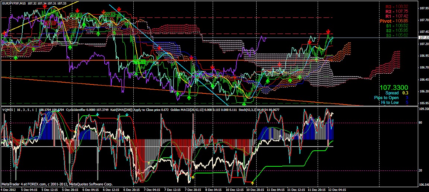Screen dimensions: 429x192
Task: Click the 8 Dec 04:15 time label
Action: pos(214,189)
